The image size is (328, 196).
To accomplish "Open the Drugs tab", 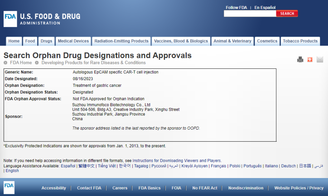I will [x=47, y=41].
